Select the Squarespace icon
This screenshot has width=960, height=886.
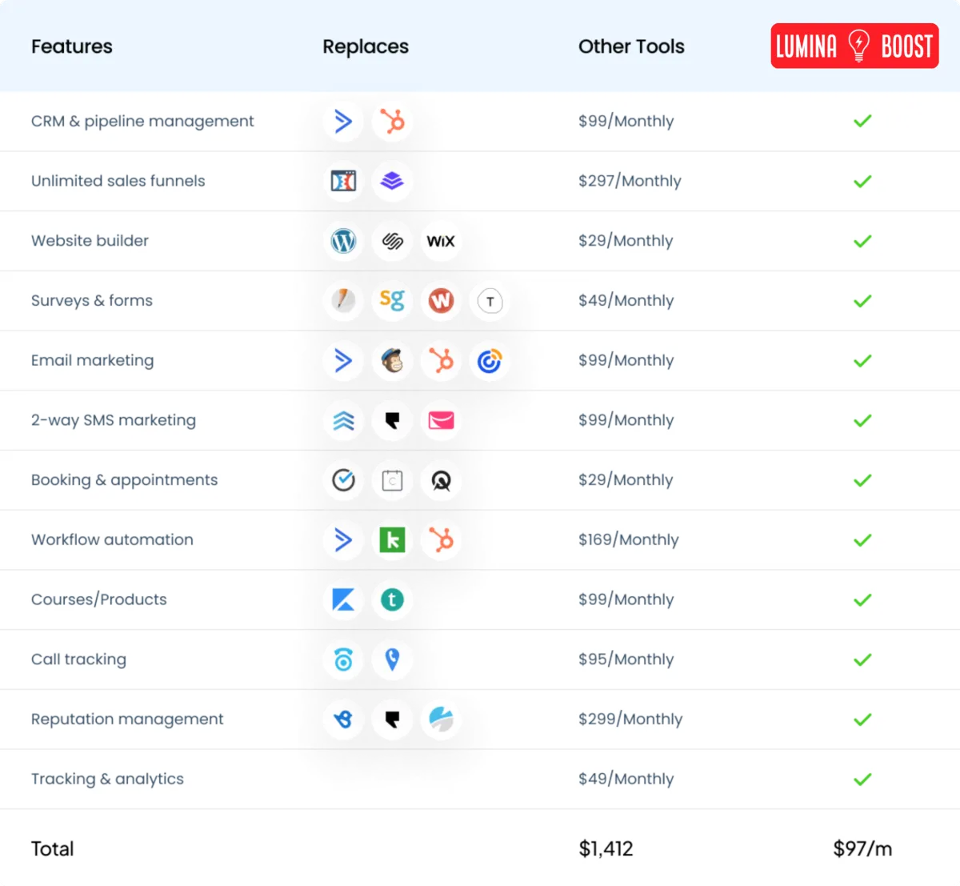[392, 241]
